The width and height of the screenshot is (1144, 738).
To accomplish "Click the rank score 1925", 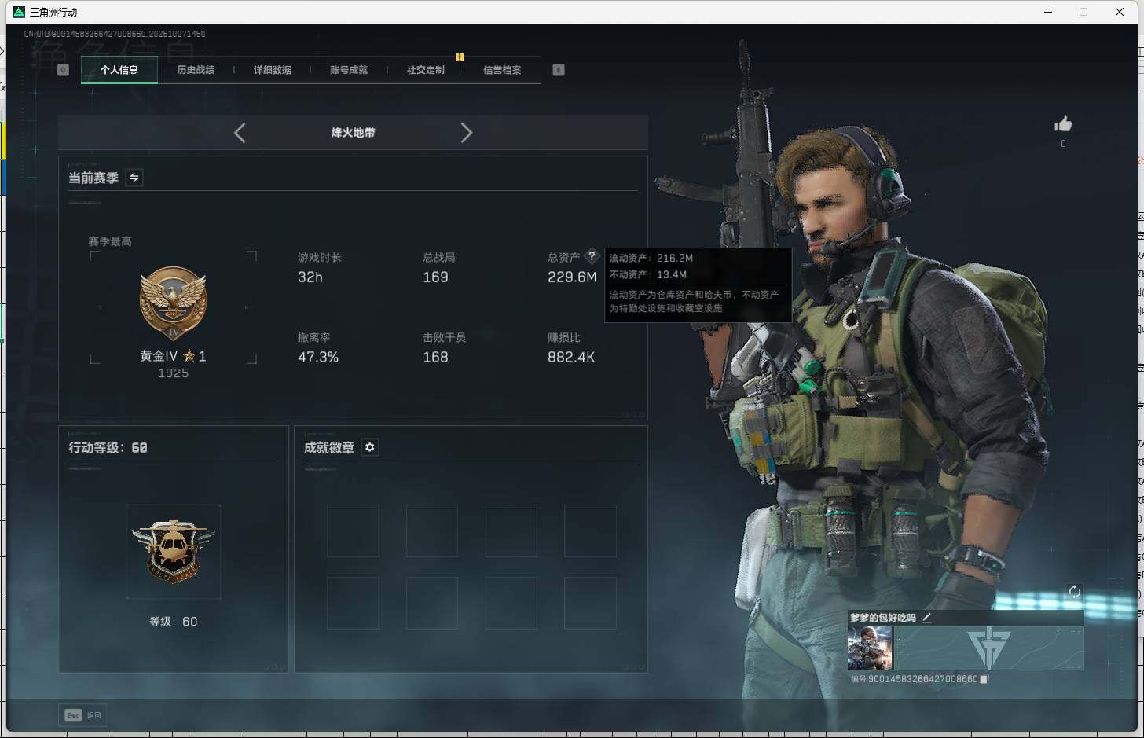I will point(173,373).
